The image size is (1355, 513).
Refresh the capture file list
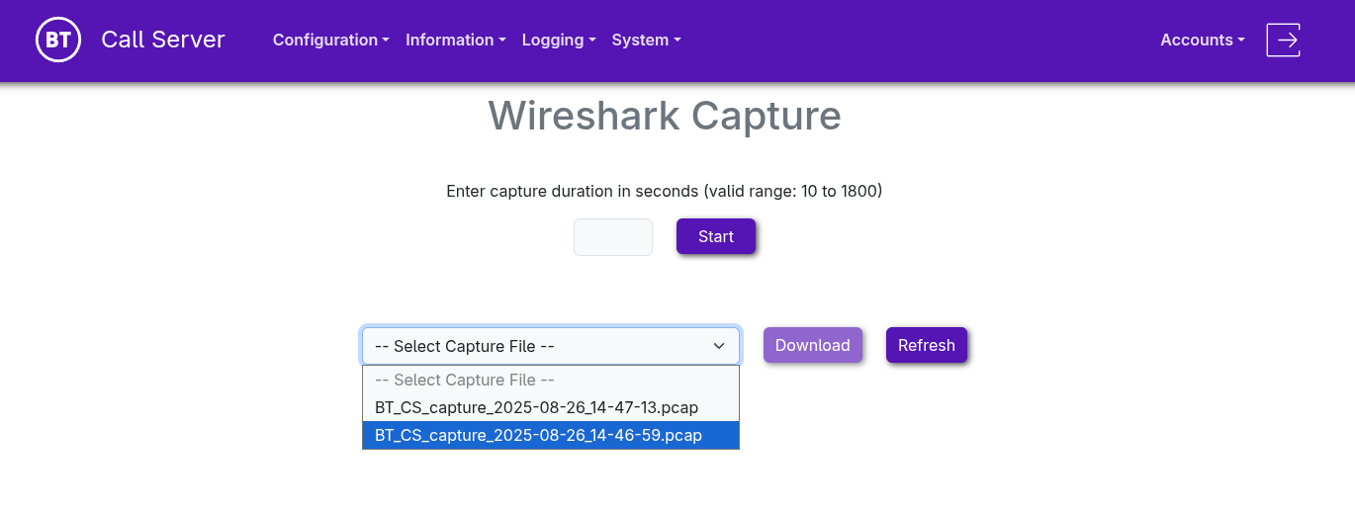tap(927, 345)
